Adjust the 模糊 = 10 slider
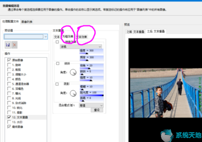The height and width of the screenshot is (142, 202). click(92, 88)
